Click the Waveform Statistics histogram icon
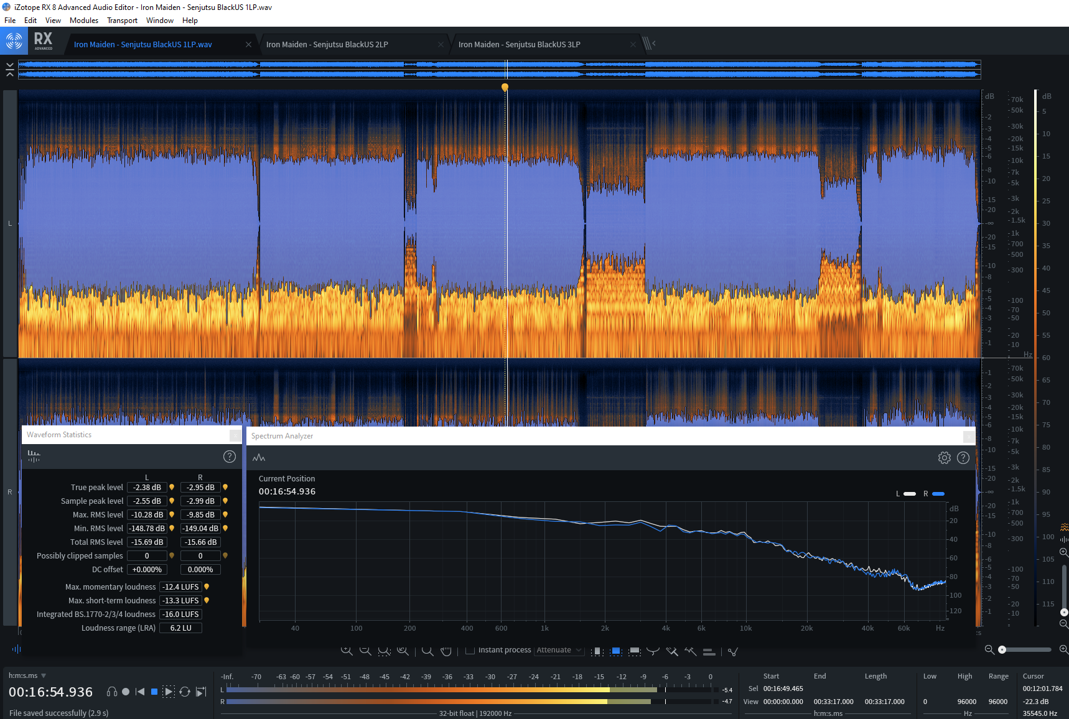 point(34,457)
